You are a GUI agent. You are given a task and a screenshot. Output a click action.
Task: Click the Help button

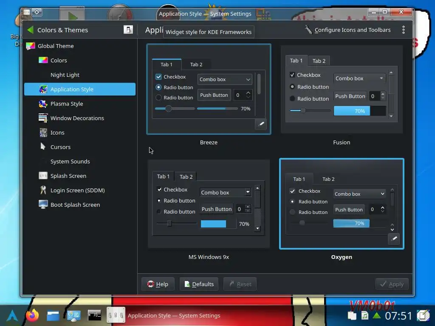point(158,284)
